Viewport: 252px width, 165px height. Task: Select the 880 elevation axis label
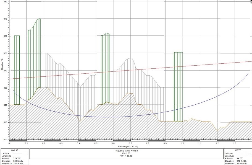point(5,2)
